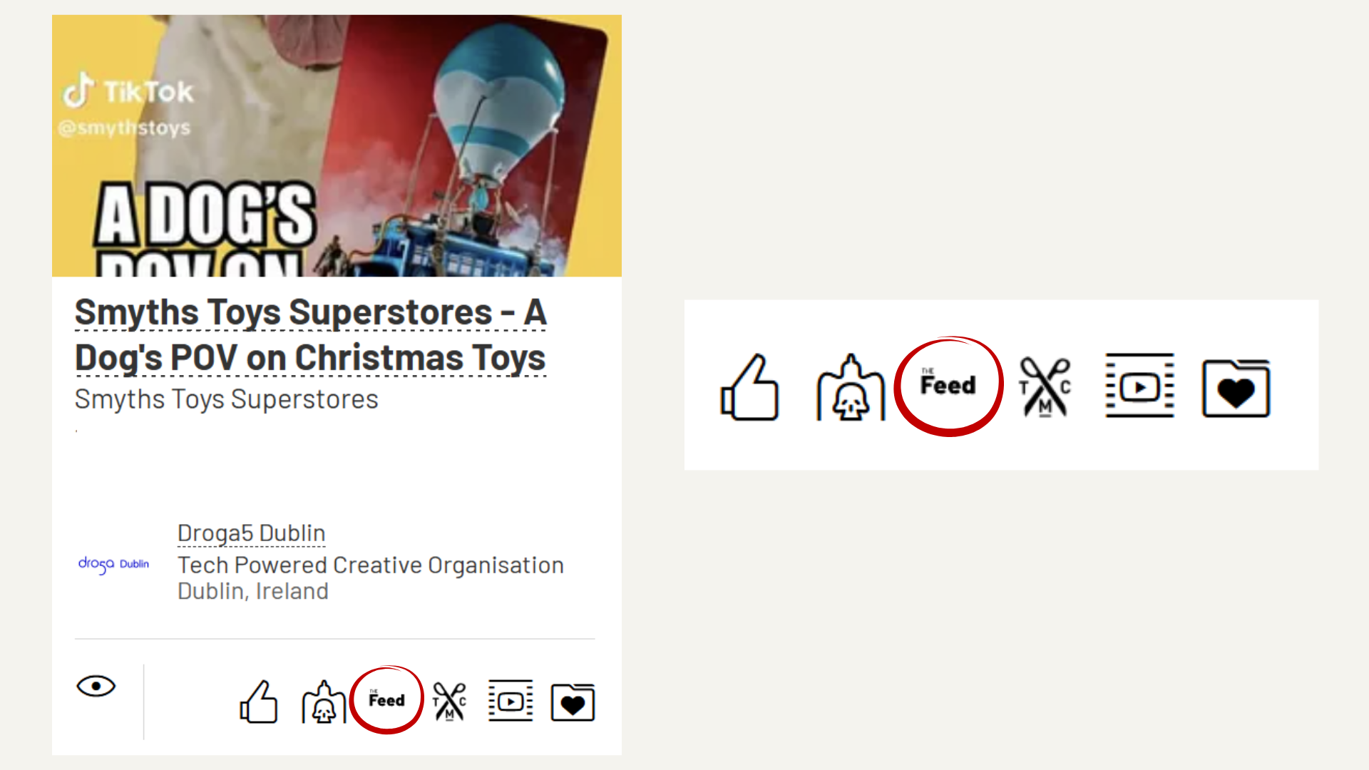Click the thumbs-up like icon in card

(259, 702)
